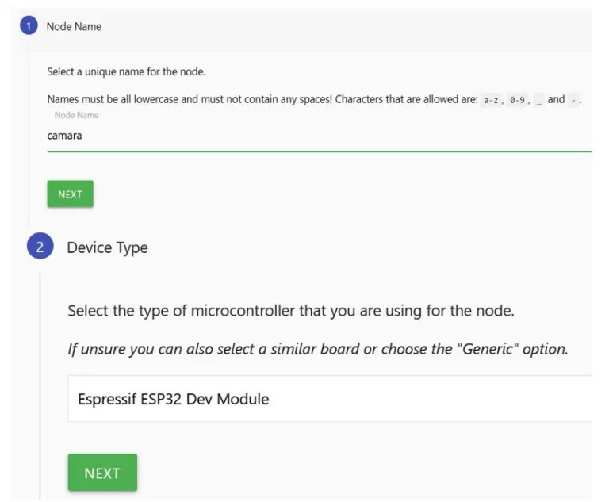This screenshot has height=502, width=609.
Task: Click the a-z allowed characters chip
Action: point(491,100)
